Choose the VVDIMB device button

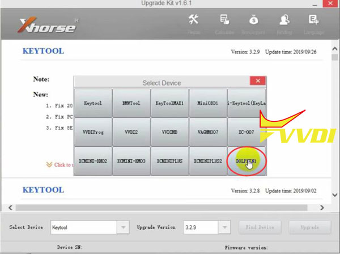(x=169, y=132)
